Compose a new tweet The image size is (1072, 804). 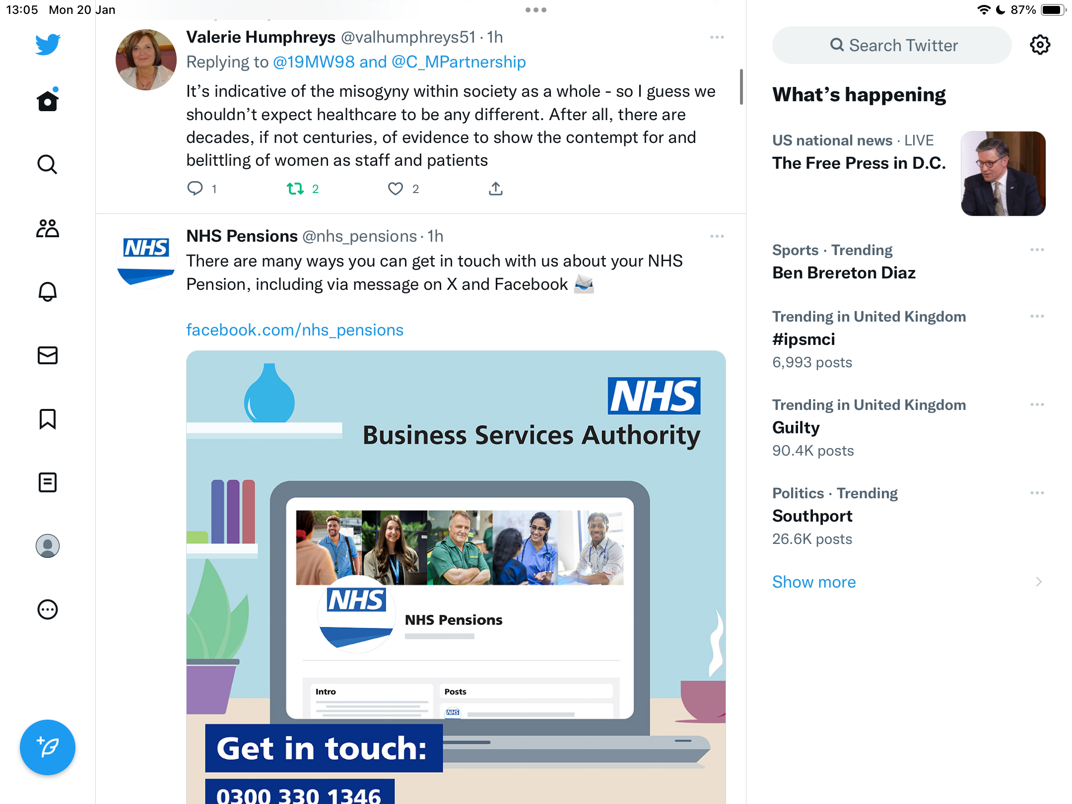tap(48, 747)
